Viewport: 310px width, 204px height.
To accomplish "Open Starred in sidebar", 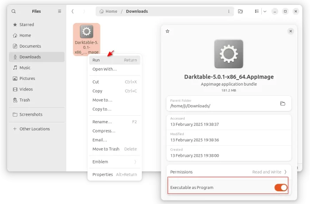I will pos(37,25).
